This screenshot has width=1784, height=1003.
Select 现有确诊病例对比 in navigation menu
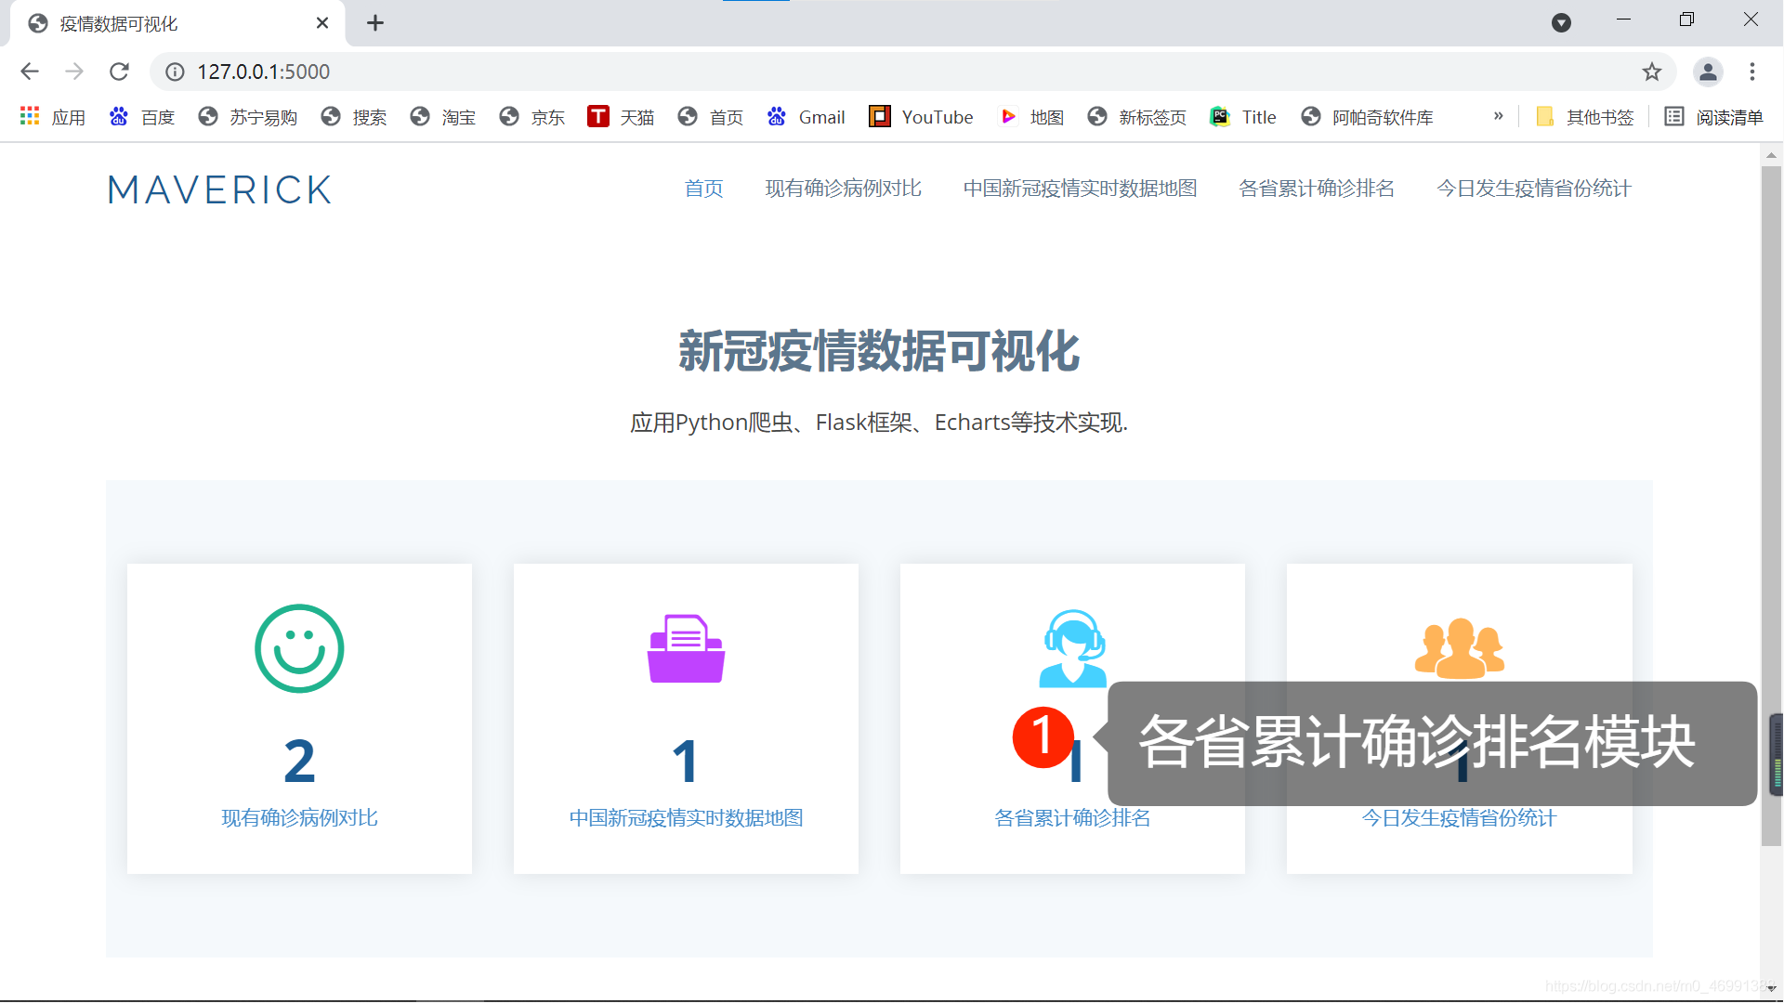[x=843, y=189]
